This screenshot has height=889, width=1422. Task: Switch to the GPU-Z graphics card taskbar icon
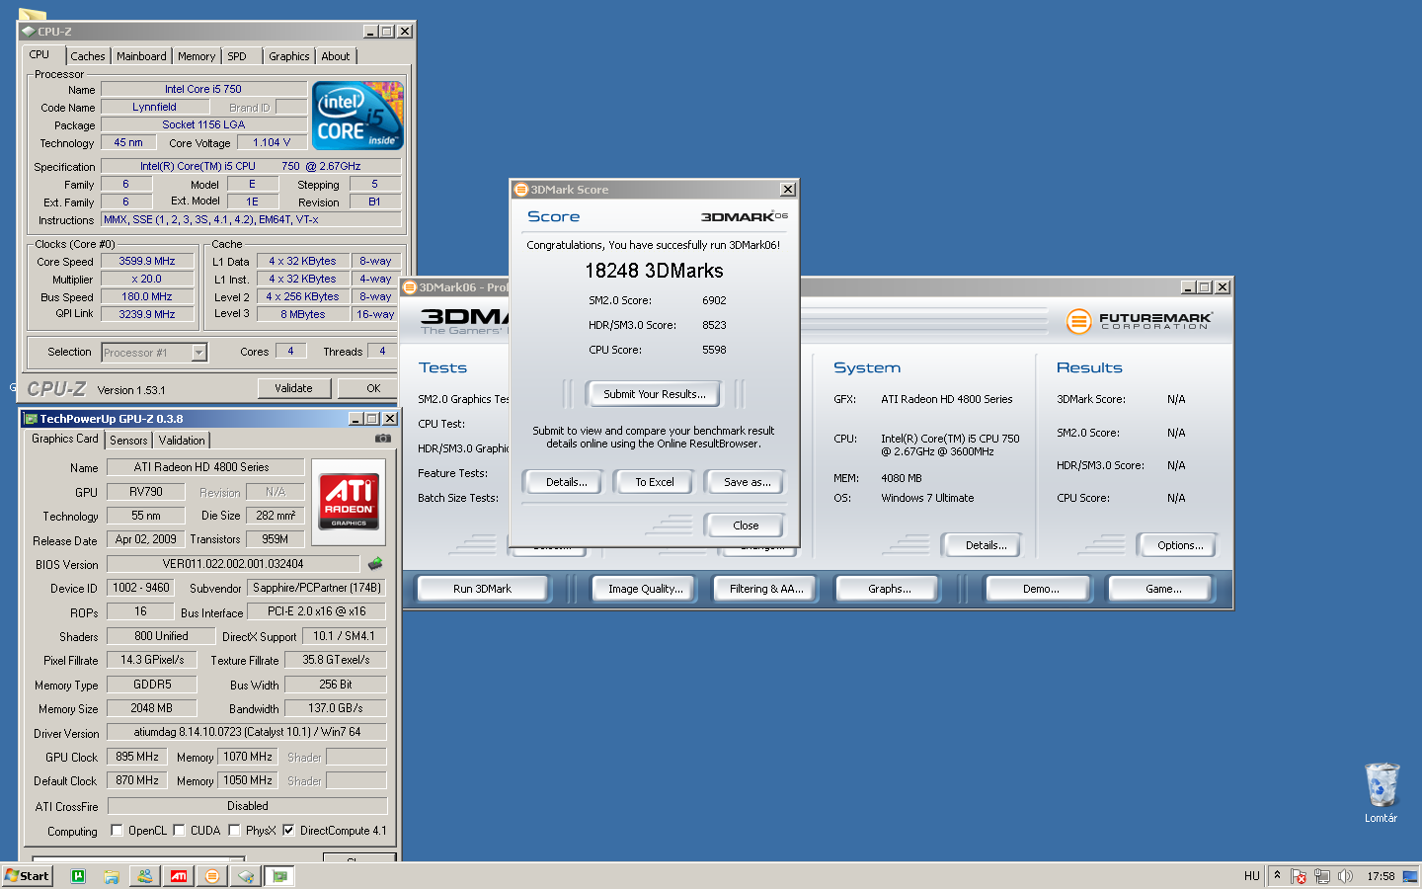tap(280, 876)
